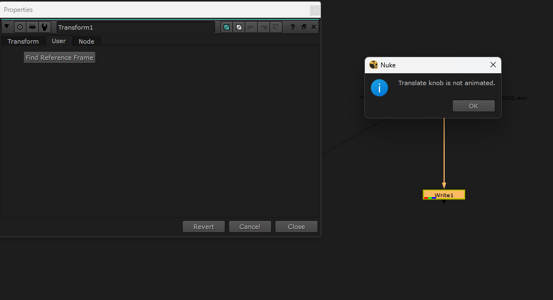The width and height of the screenshot is (553, 300).
Task: Click the Cancel button in Properties
Action: coord(250,227)
